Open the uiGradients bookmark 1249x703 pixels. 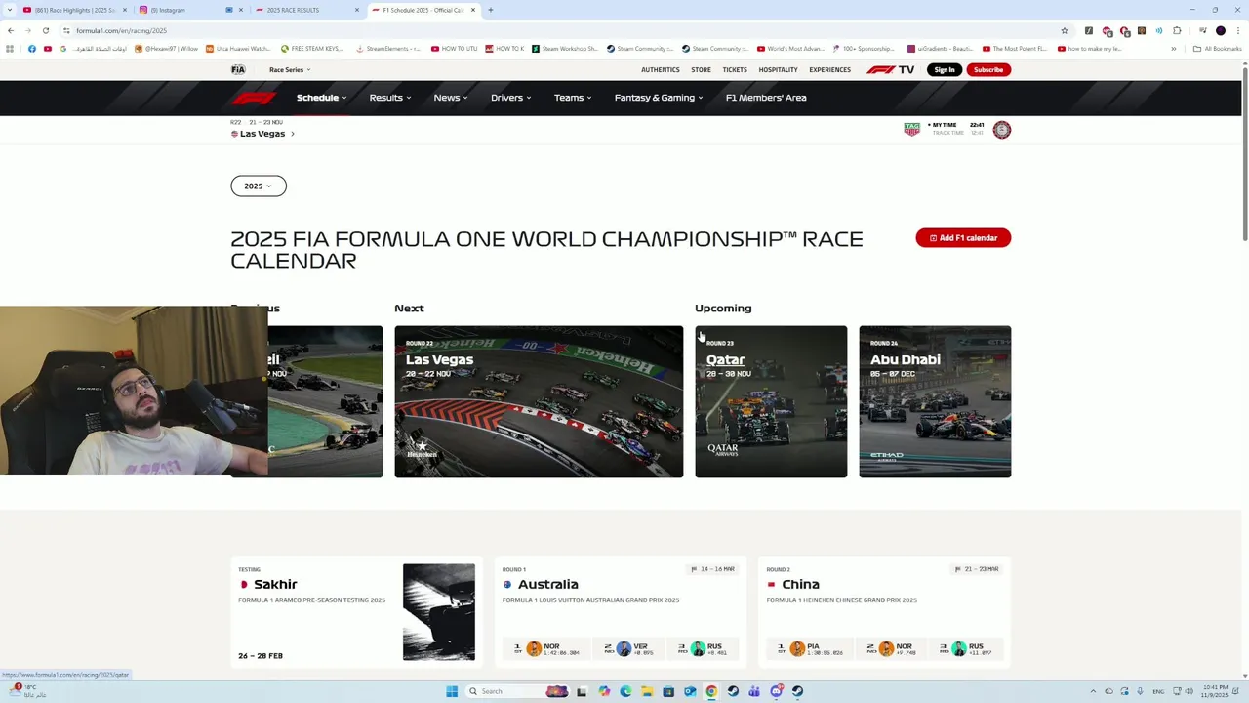(941, 49)
